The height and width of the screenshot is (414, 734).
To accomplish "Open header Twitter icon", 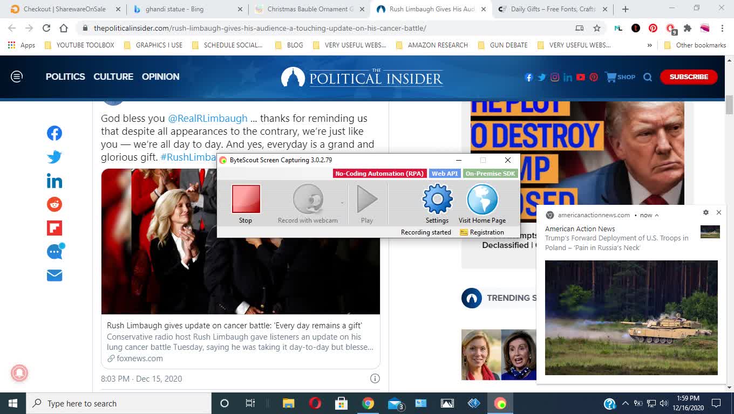I will pyautogui.click(x=542, y=77).
